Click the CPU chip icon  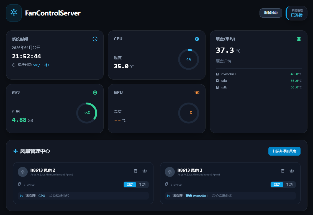point(197,39)
